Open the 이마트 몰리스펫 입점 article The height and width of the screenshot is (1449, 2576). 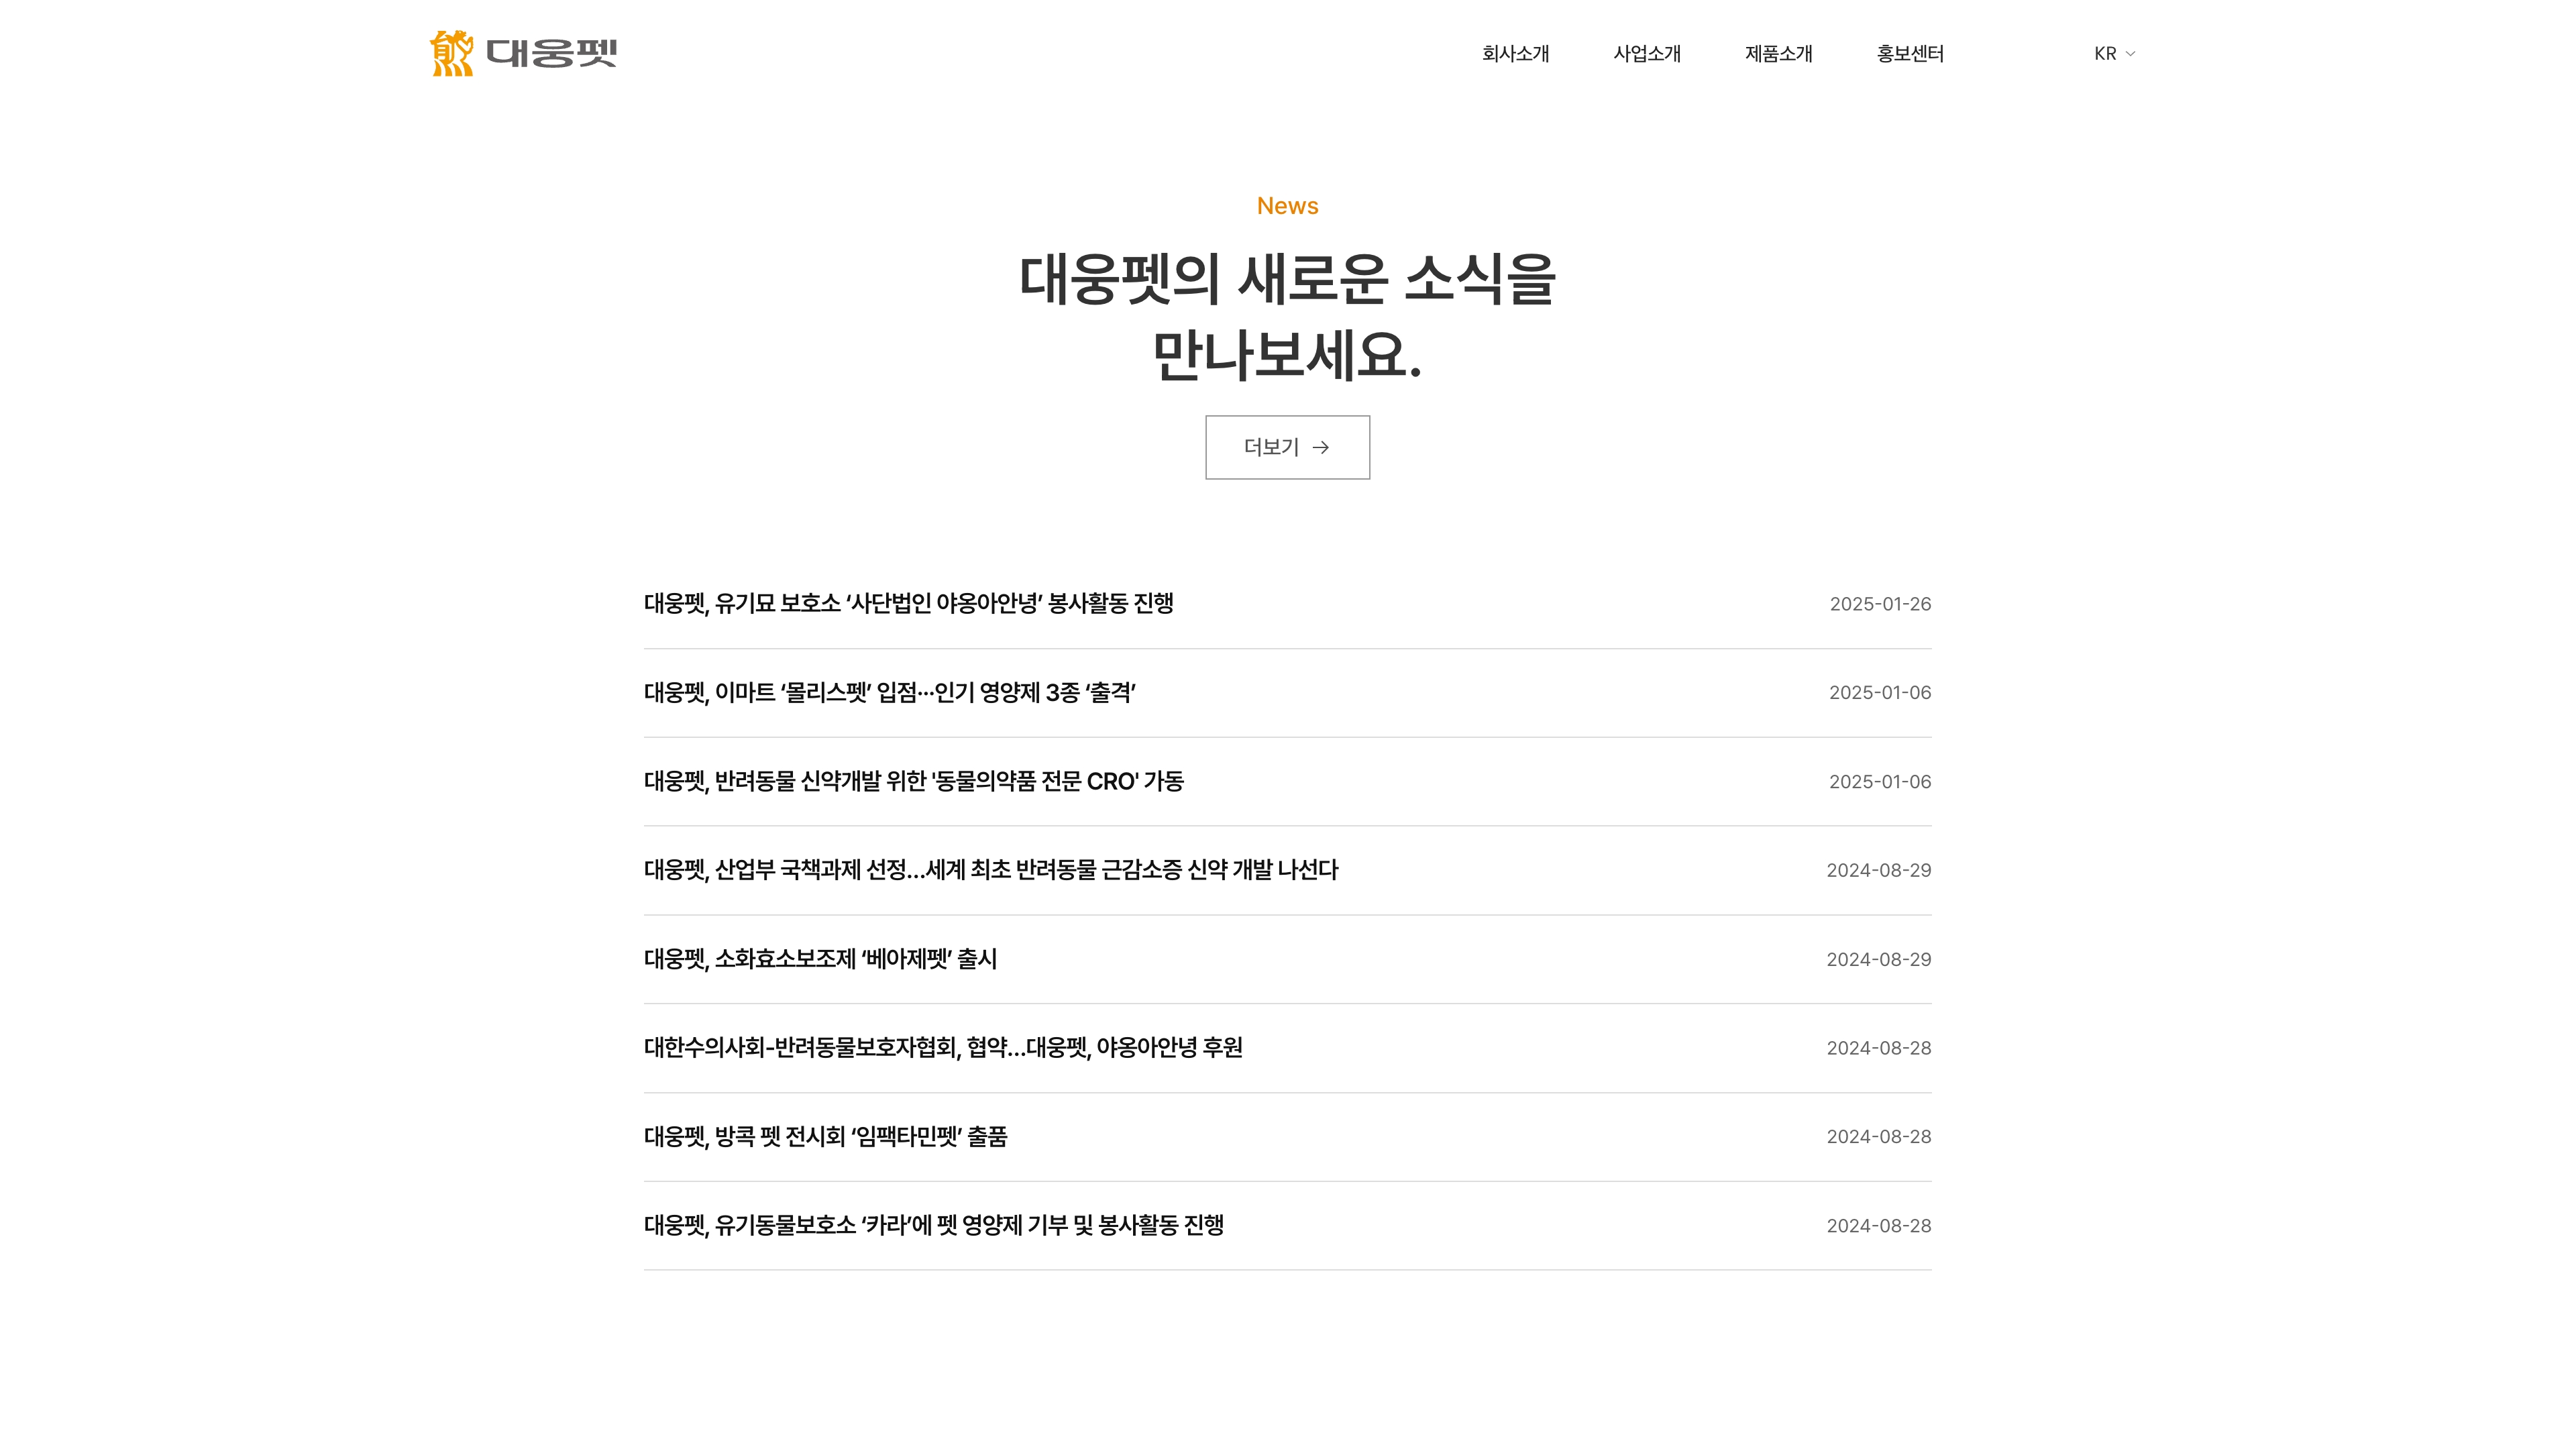[x=889, y=692]
